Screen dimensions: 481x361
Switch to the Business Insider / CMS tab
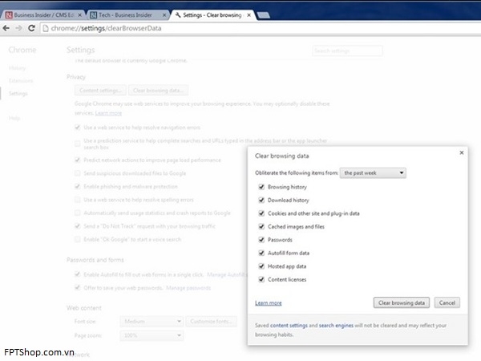[x=43, y=14]
